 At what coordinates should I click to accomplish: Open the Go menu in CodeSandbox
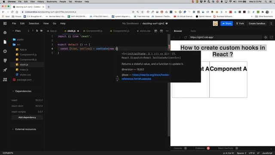click(x=55, y=23)
